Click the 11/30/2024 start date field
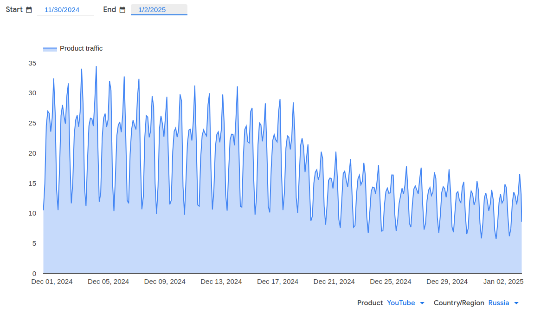The height and width of the screenshot is (315, 534). [x=65, y=10]
